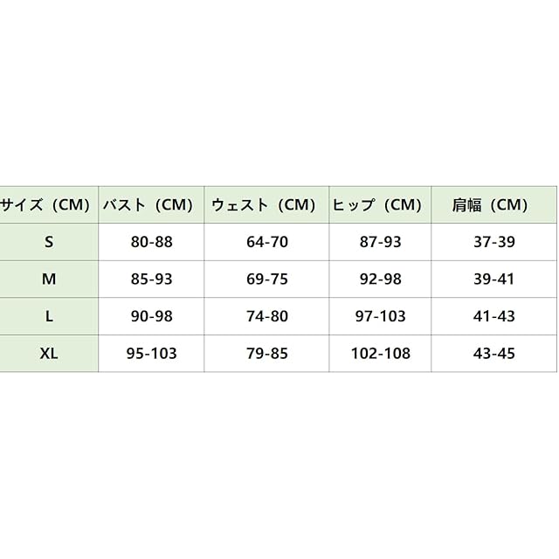This screenshot has width=559, height=559.
Task: Click the shoulder width cell 37-39
Action: tap(494, 242)
